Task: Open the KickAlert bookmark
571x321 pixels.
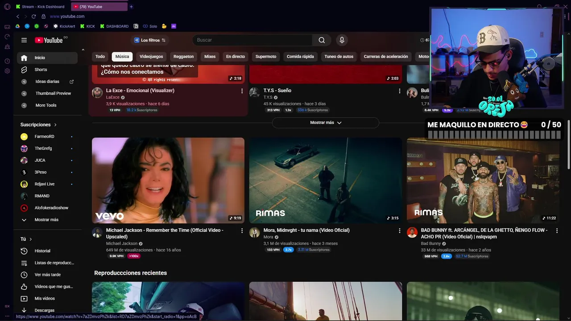Action: (x=64, y=26)
